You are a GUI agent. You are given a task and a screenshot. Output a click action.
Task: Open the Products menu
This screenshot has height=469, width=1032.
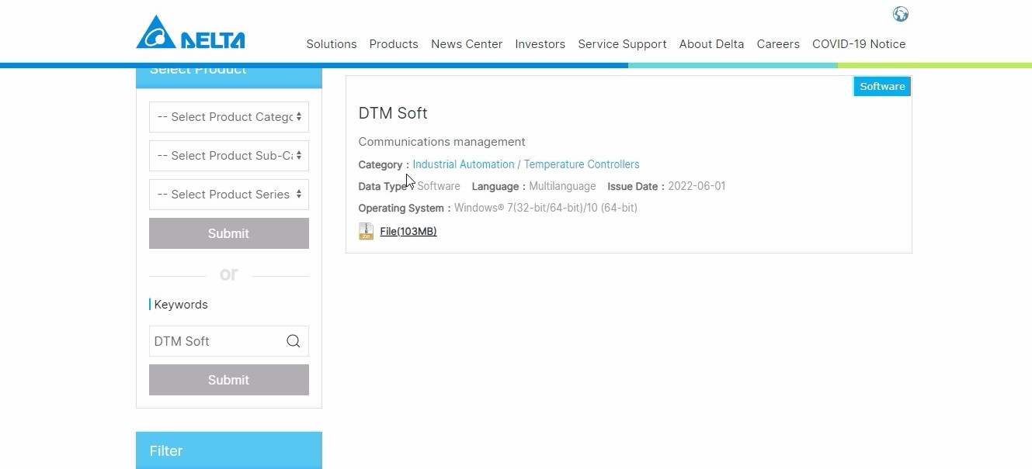pyautogui.click(x=394, y=44)
